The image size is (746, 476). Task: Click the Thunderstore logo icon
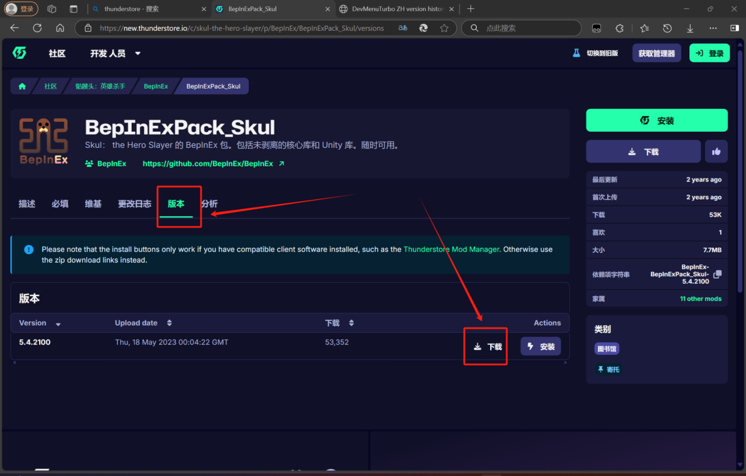pyautogui.click(x=19, y=53)
